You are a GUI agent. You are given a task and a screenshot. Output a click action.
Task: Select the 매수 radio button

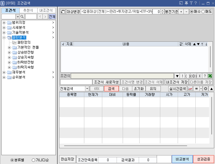click(192, 12)
